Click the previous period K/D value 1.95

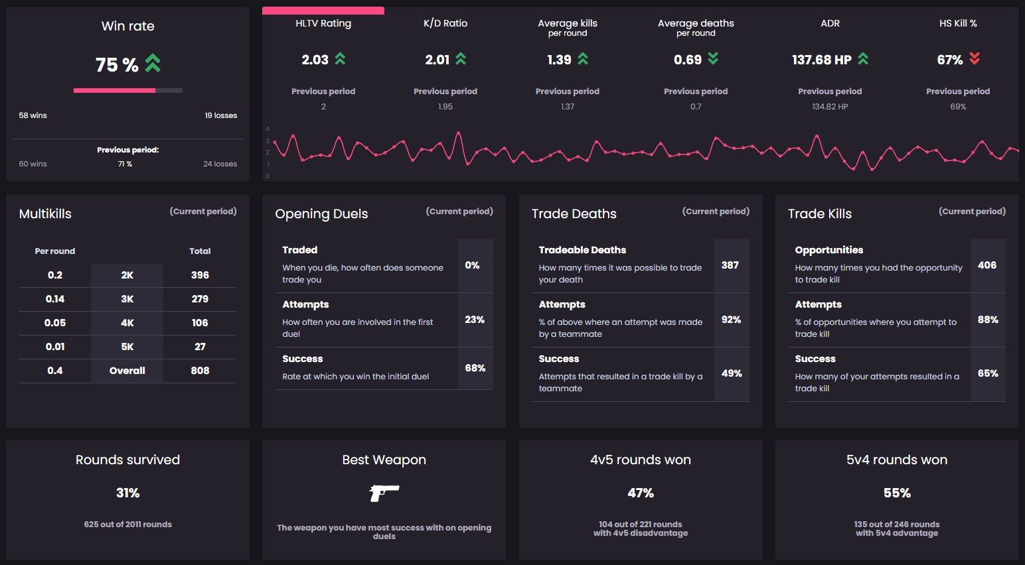445,107
